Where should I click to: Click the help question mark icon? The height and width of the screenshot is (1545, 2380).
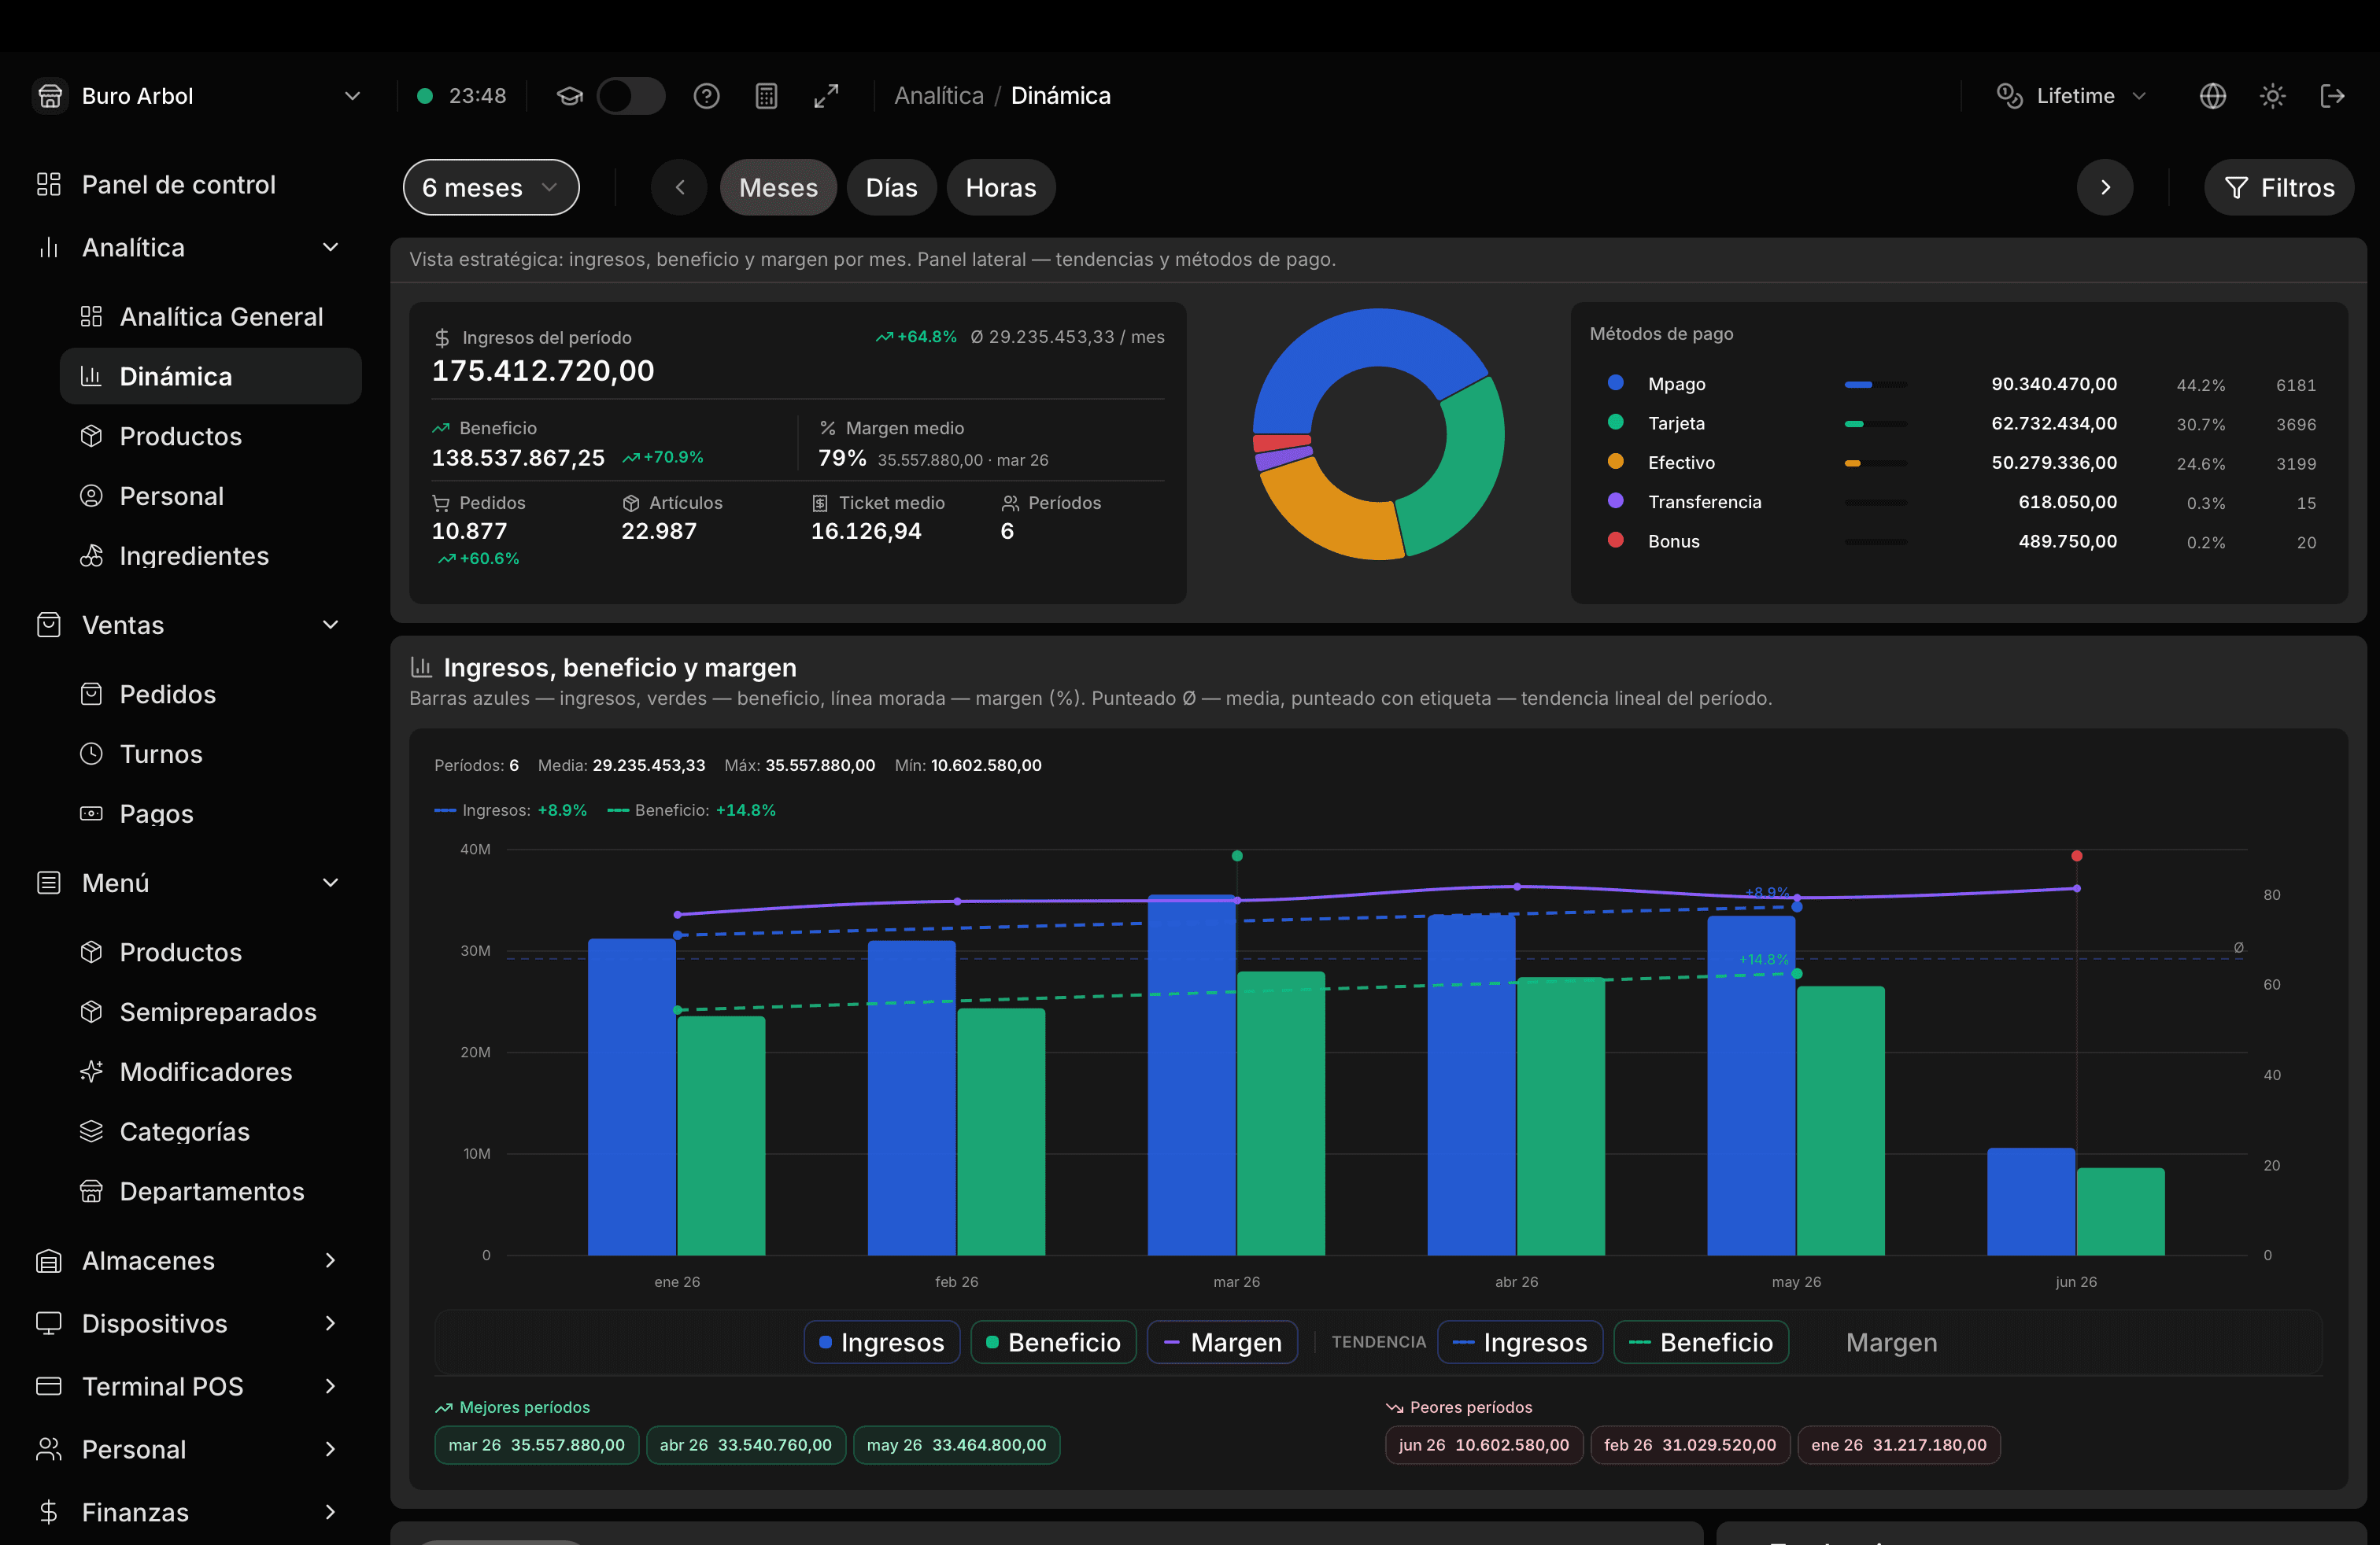click(706, 96)
